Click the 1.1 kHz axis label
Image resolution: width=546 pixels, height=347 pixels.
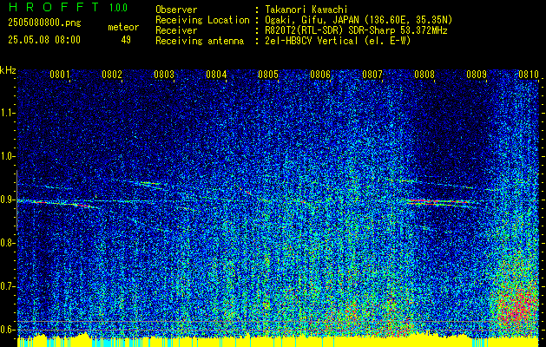(x=7, y=113)
